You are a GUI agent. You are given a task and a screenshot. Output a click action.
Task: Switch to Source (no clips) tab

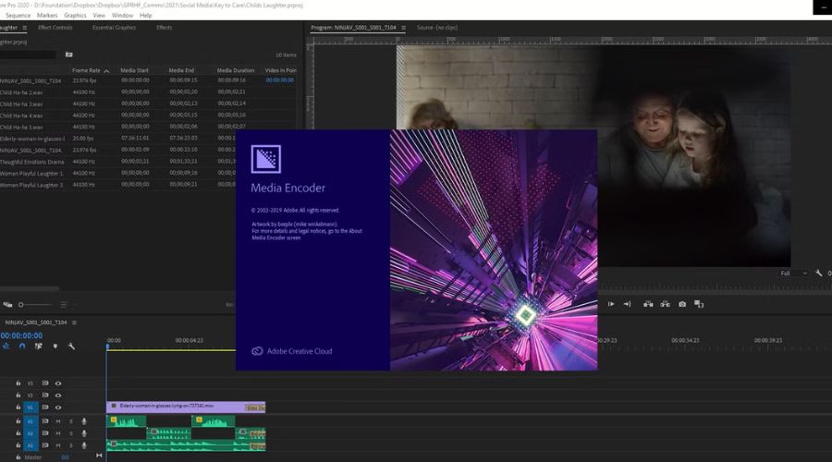tap(437, 28)
